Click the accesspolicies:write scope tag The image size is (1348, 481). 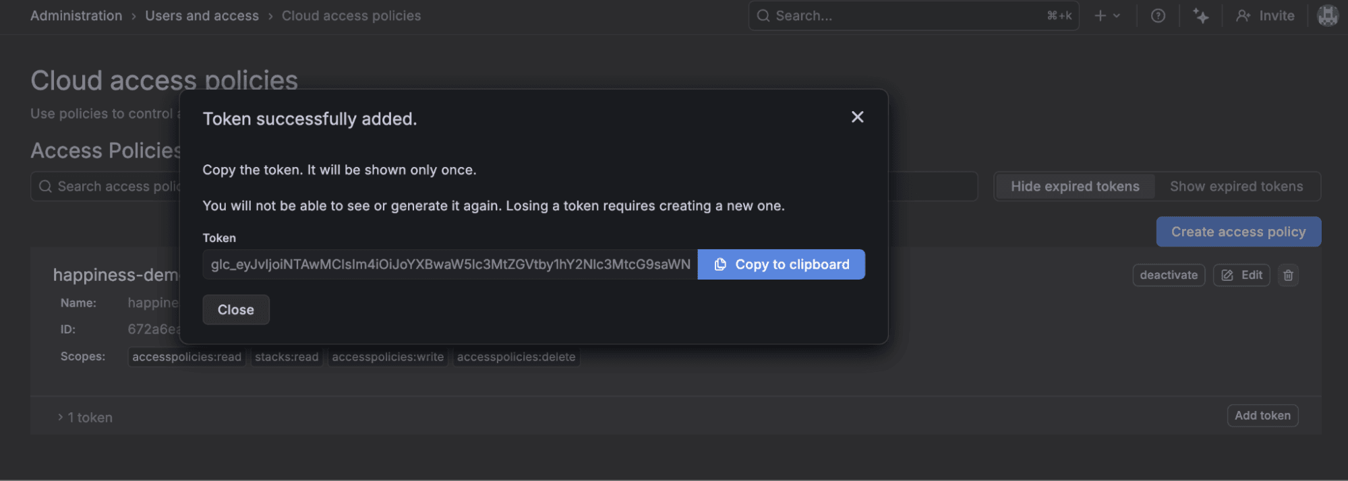pyautogui.click(x=388, y=357)
